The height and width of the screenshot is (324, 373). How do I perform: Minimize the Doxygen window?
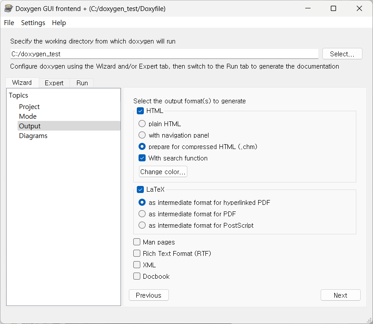[x=308, y=8]
